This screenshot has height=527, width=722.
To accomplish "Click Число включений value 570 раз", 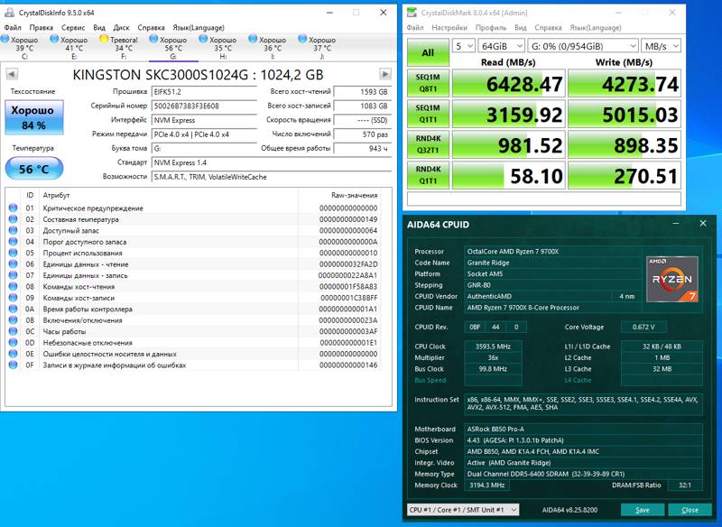I will click(x=363, y=134).
